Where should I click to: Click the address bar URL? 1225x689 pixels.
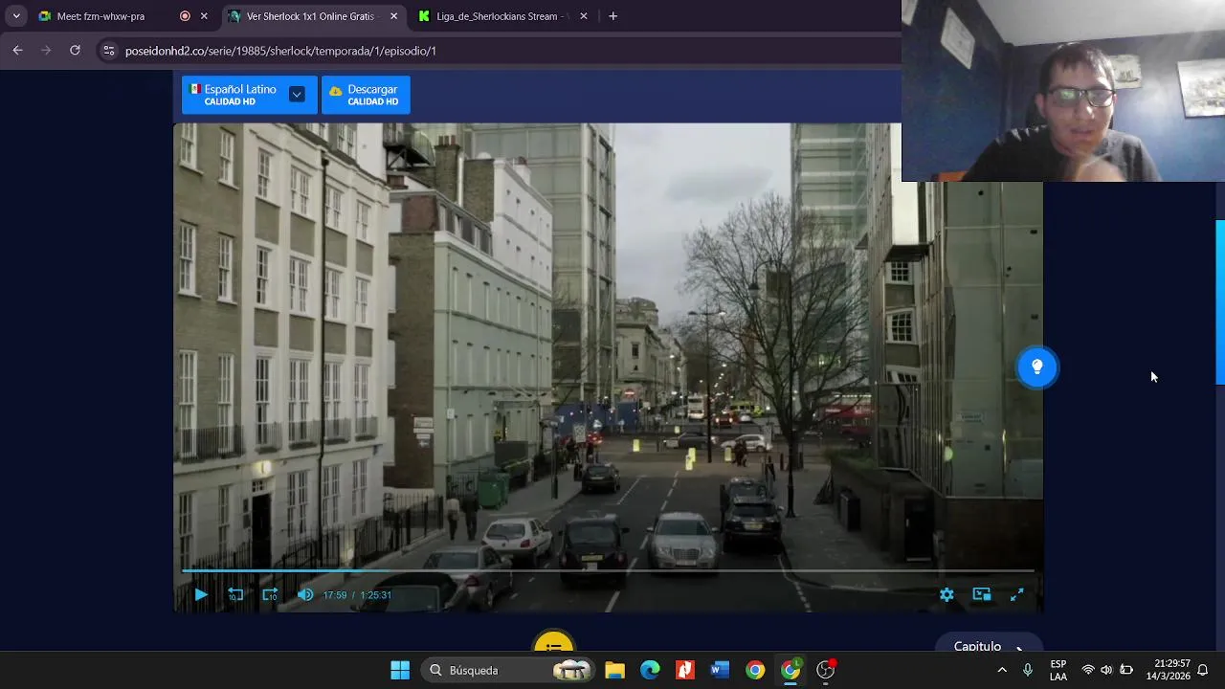280,51
